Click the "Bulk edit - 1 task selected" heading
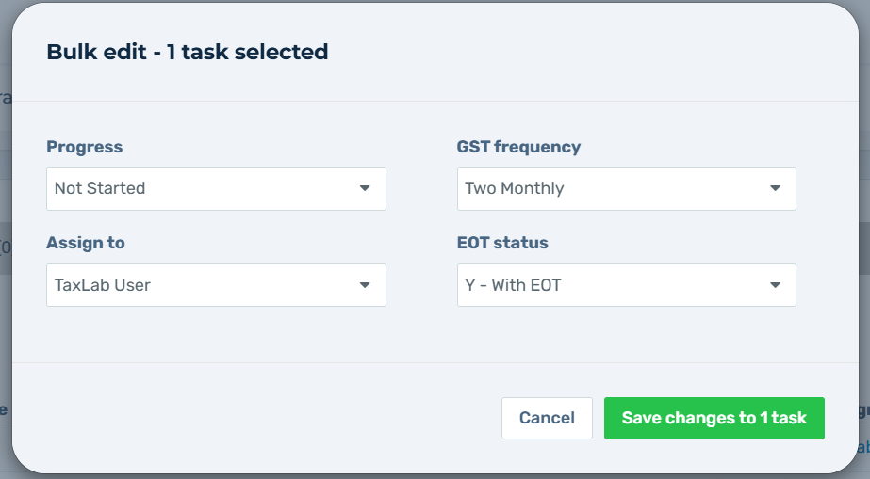Viewport: 870px width, 479px height. [188, 53]
